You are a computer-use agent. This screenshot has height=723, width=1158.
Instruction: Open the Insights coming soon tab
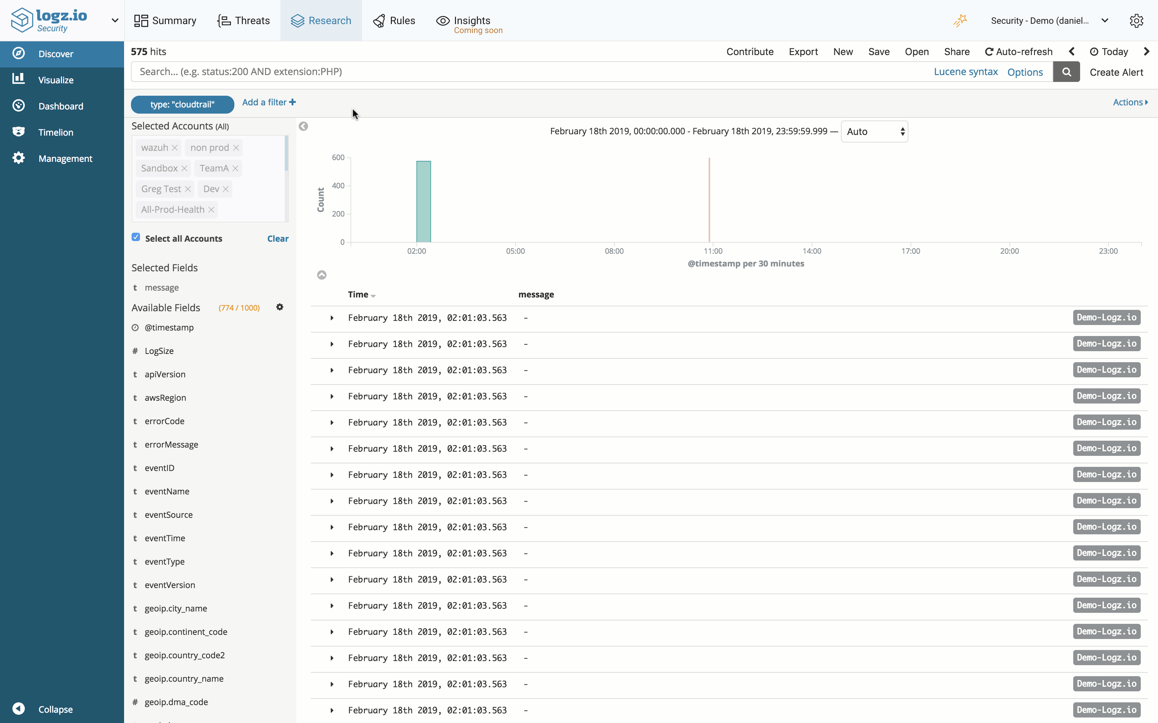[x=469, y=24]
